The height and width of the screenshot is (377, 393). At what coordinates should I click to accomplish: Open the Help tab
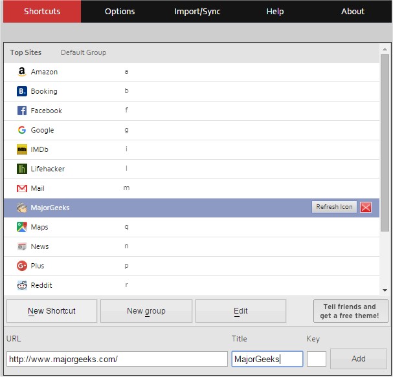(x=275, y=11)
